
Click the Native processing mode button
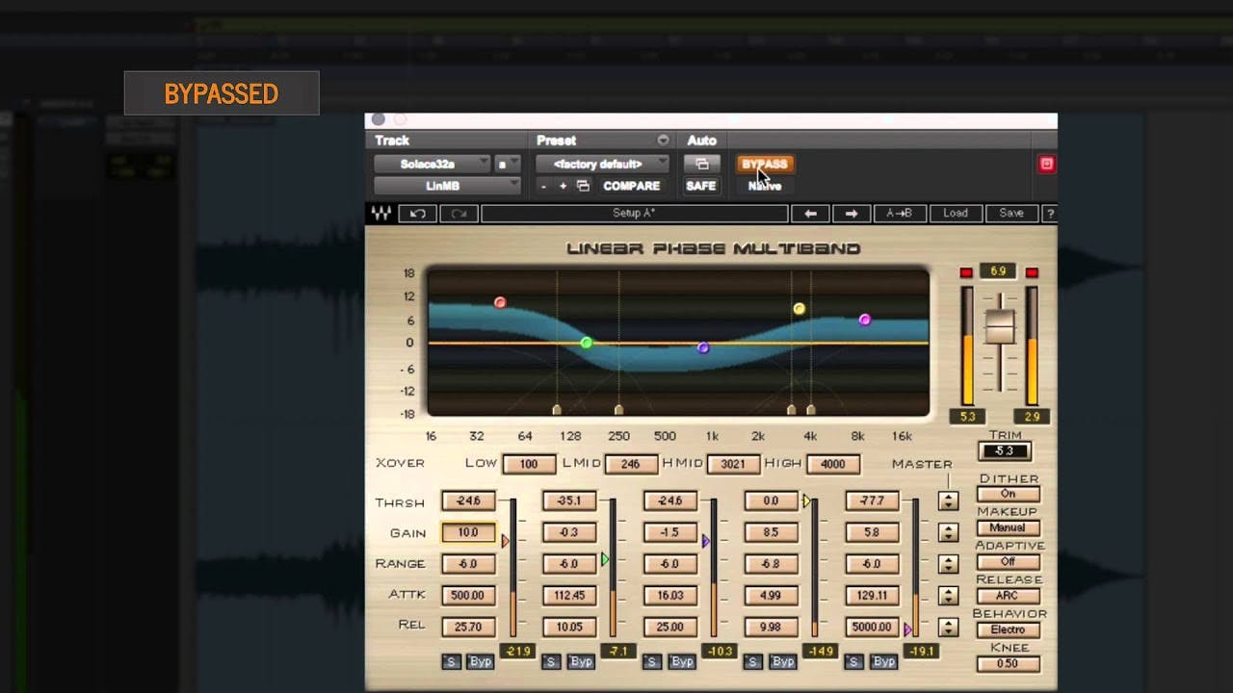(x=764, y=185)
